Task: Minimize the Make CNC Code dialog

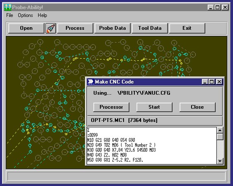Action: click(205, 82)
